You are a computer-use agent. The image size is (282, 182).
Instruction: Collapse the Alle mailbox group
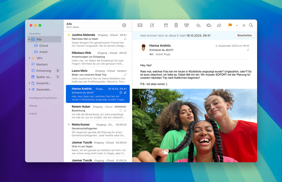[29, 39]
